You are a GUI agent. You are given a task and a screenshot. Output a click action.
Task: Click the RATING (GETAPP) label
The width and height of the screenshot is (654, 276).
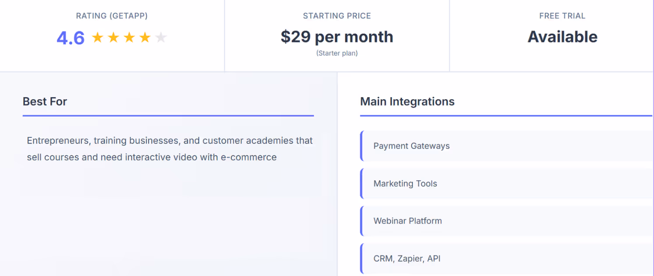112,16
